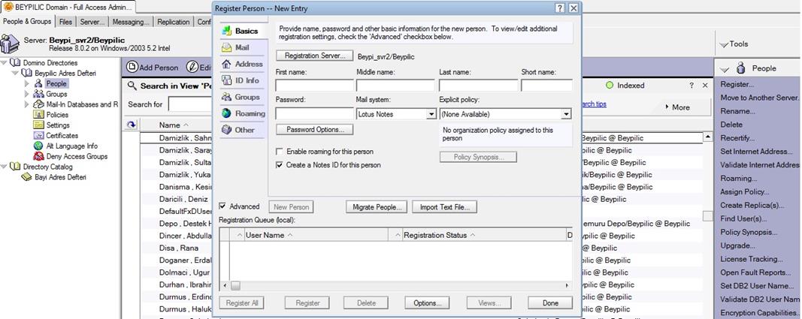Open the Explicit policy dropdown
The width and height of the screenshot is (802, 319).
[566, 114]
